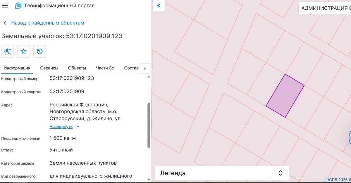
Task: Click the cadastral number value 53:17:0201909:123 row
Action: [72, 78]
